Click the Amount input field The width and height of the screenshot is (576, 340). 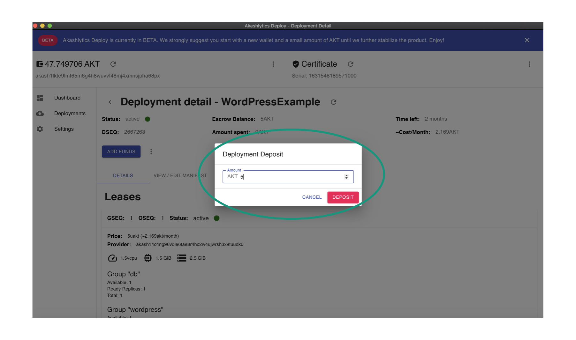click(288, 177)
